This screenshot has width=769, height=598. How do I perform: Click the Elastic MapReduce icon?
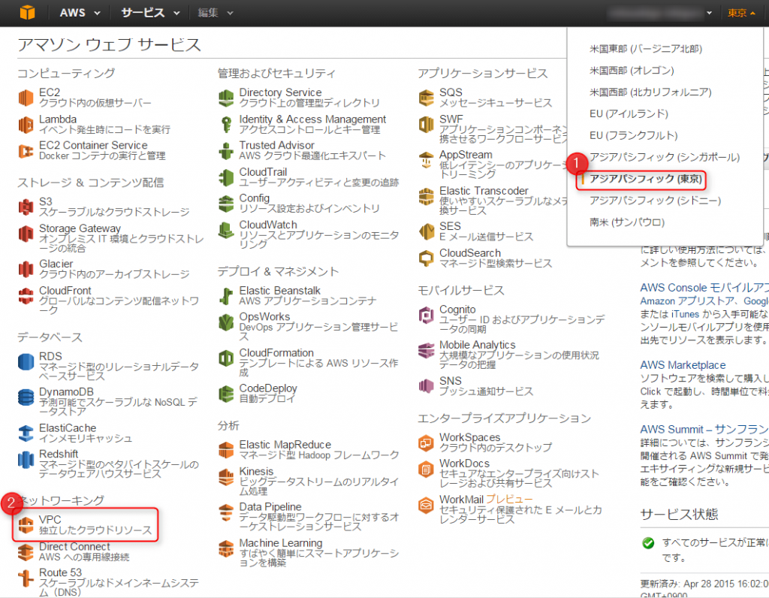tap(225, 450)
